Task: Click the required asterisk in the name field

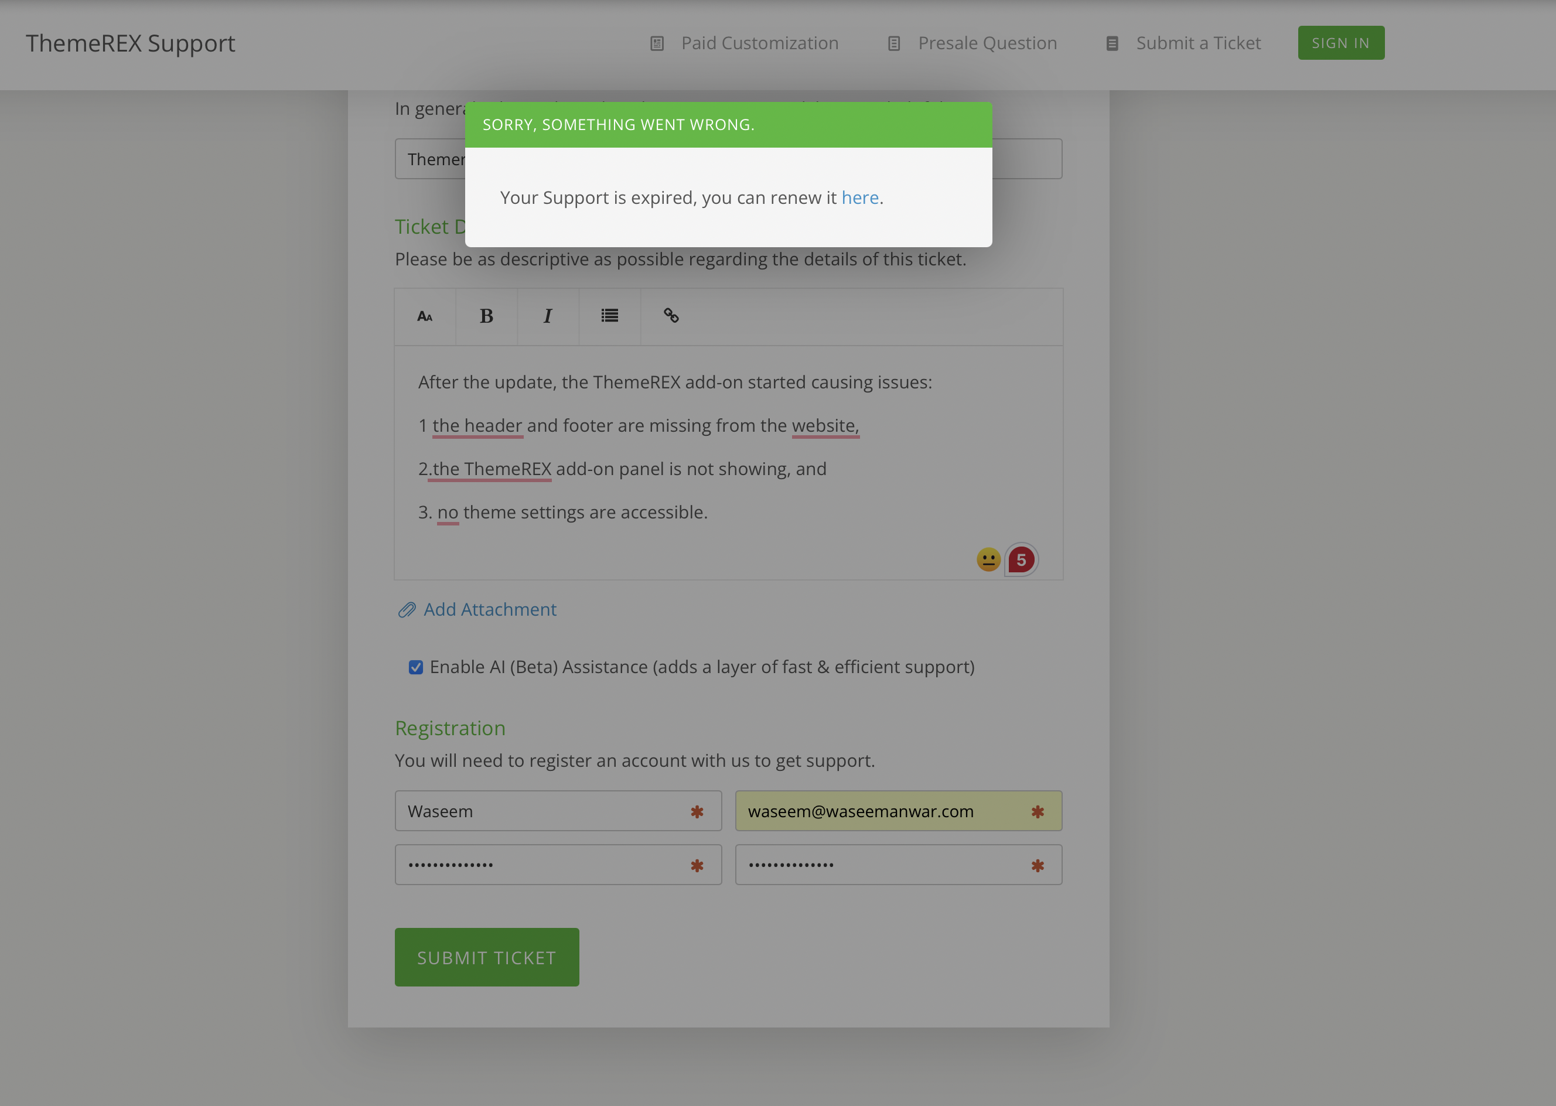Action: pyautogui.click(x=697, y=812)
